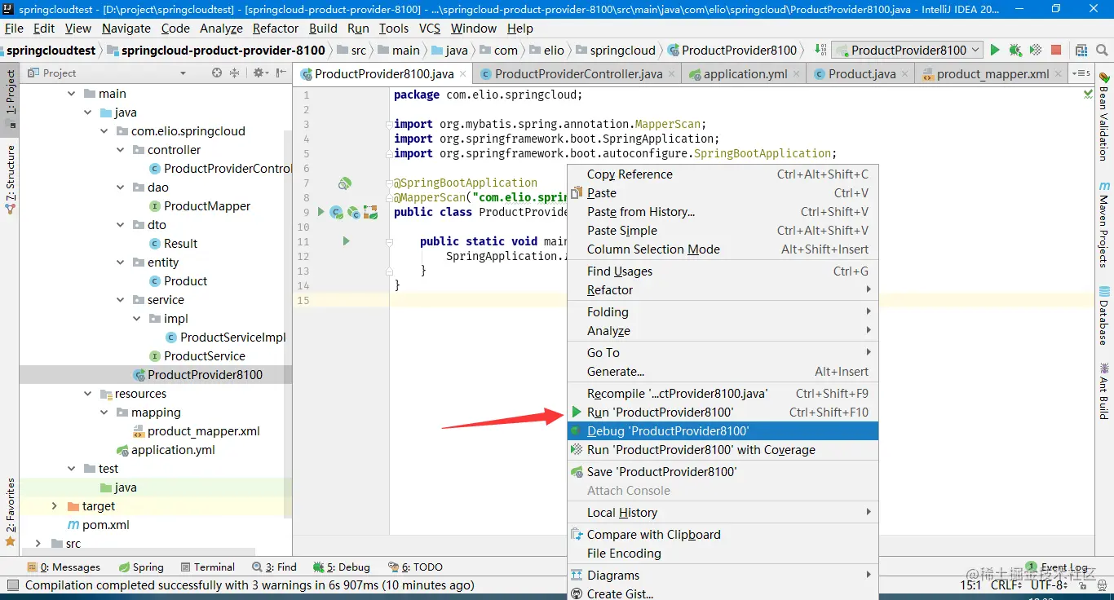The image size is (1114, 600).
Task: Collapse the mapping folder
Action: [104, 412]
